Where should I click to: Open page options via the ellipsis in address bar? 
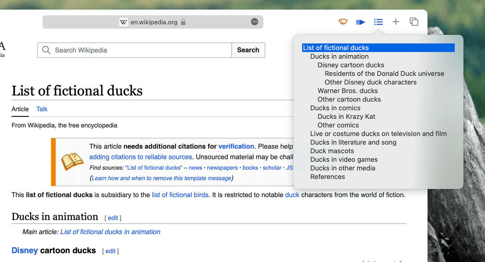coord(254,22)
